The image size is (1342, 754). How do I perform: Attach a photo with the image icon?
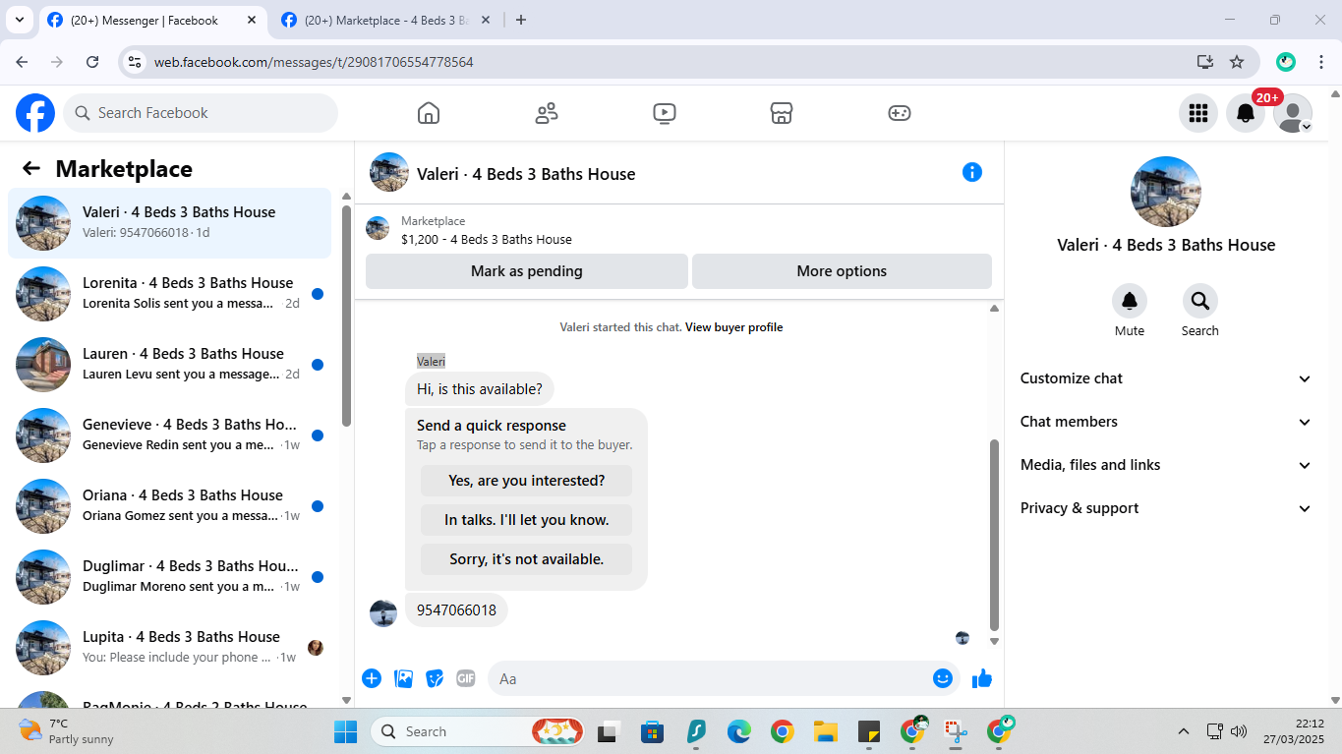[403, 678]
